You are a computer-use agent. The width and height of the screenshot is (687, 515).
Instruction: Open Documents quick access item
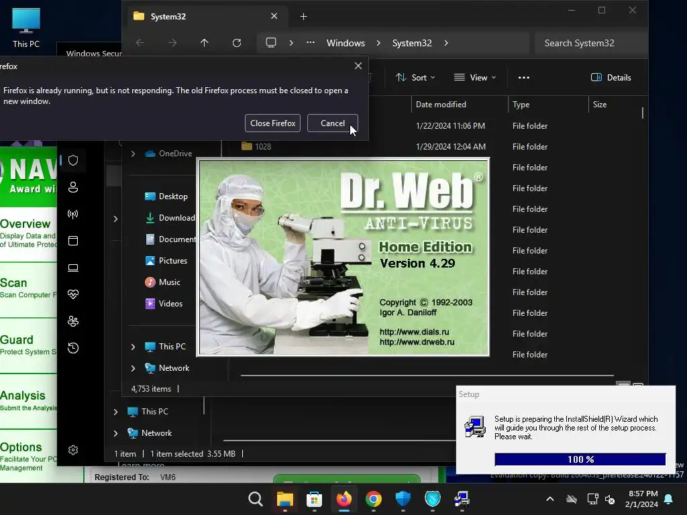pos(170,239)
